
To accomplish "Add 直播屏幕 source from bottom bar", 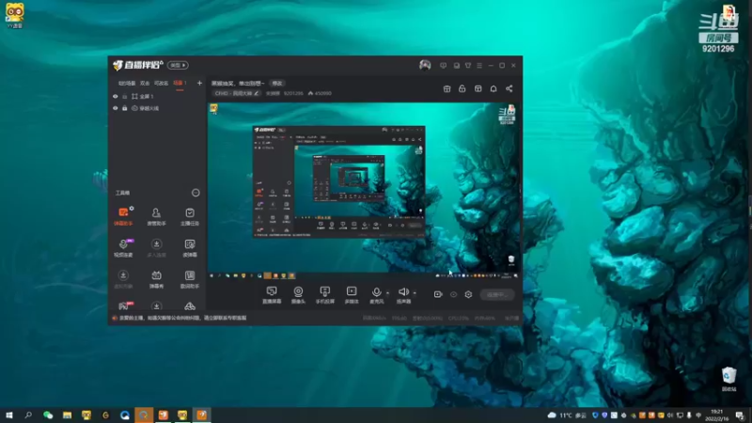I will (x=272, y=294).
